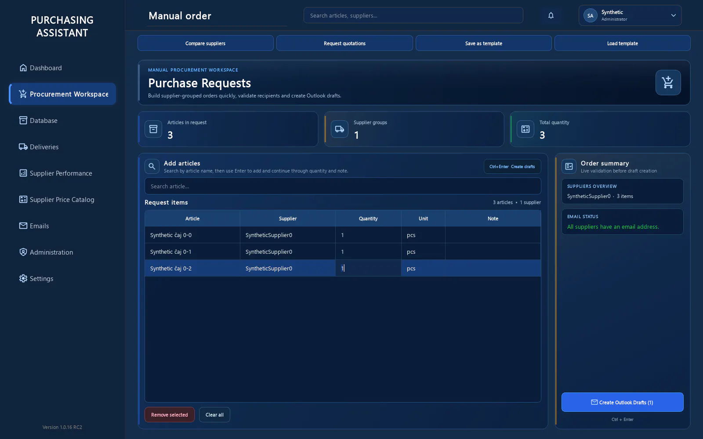Go to Supplier Performance page
This screenshot has height=439, width=703.
(x=62, y=173)
